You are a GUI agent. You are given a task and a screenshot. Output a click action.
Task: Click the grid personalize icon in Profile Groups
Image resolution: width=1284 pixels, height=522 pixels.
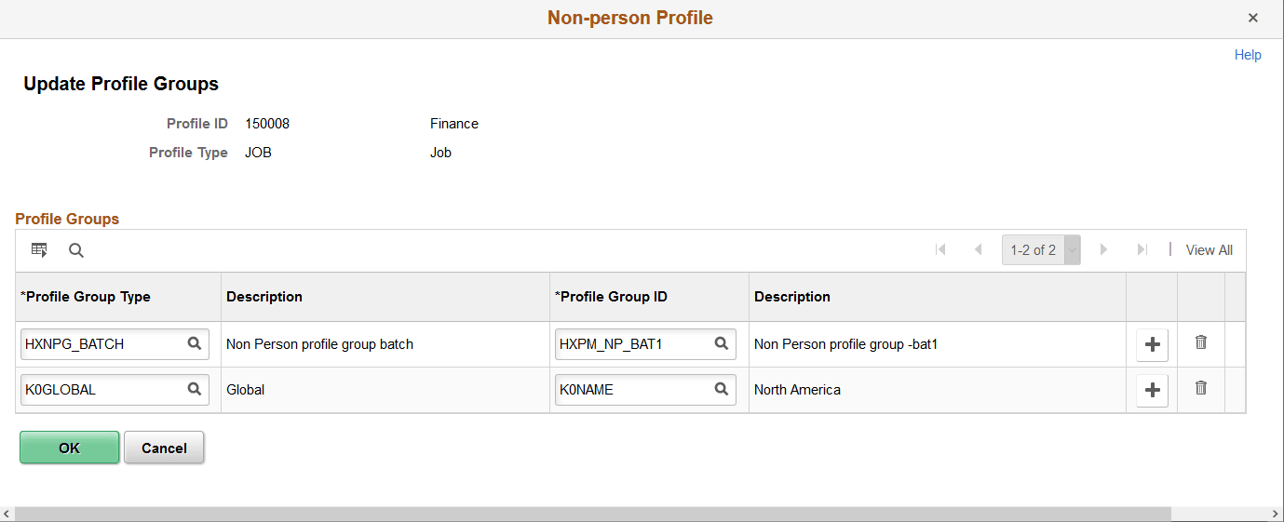[39, 249]
